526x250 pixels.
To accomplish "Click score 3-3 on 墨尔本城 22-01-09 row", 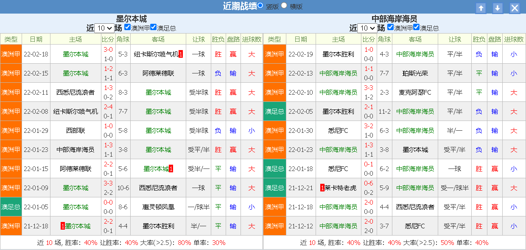I will pos(108,183).
